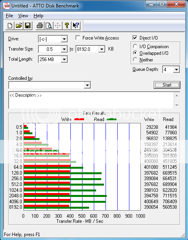Click the Start benchmark button
The height and width of the screenshot is (240, 188).
(167, 85)
